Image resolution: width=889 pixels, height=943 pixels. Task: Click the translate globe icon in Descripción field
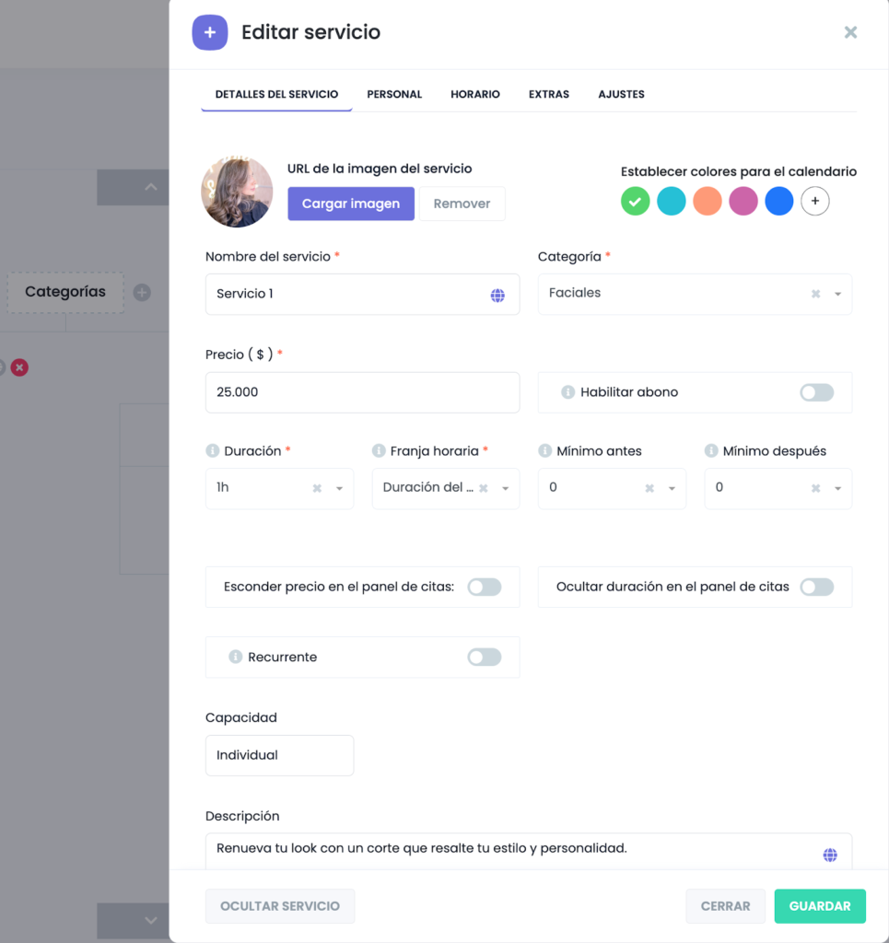[x=830, y=856]
